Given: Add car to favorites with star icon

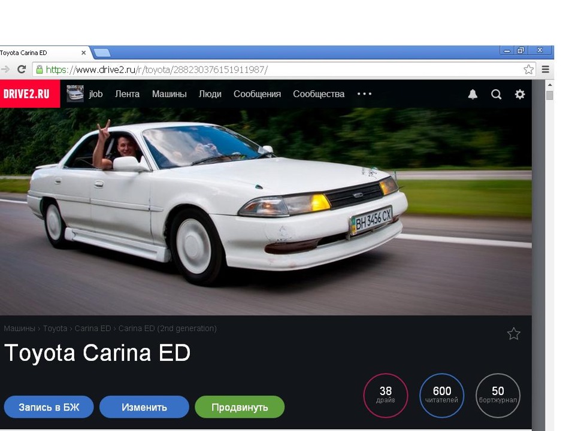Looking at the screenshot, I should 513,333.
